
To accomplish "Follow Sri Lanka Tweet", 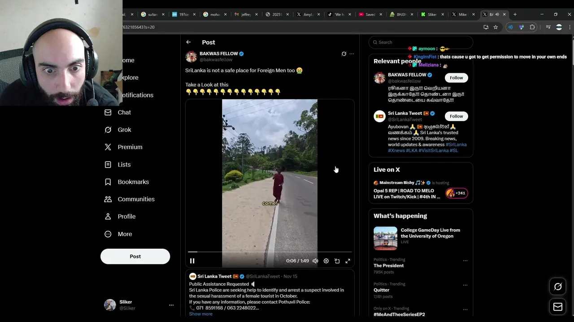I will click(456, 116).
